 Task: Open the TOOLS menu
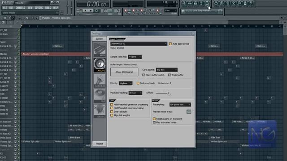[48, 8]
